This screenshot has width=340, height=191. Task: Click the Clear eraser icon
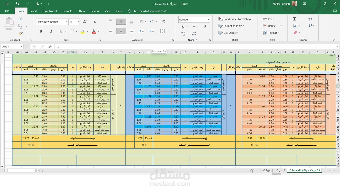coord(295,33)
